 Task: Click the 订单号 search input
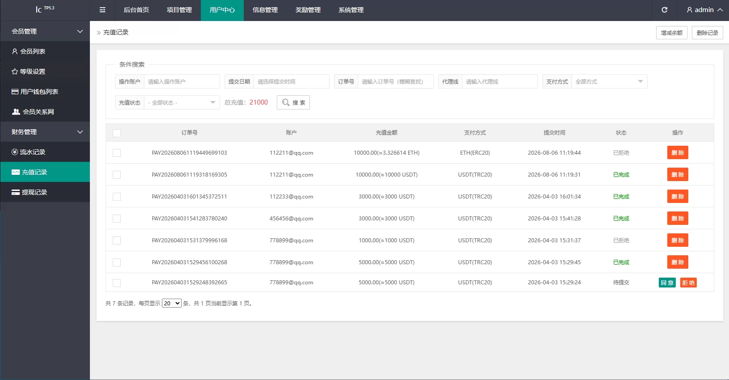tap(395, 81)
